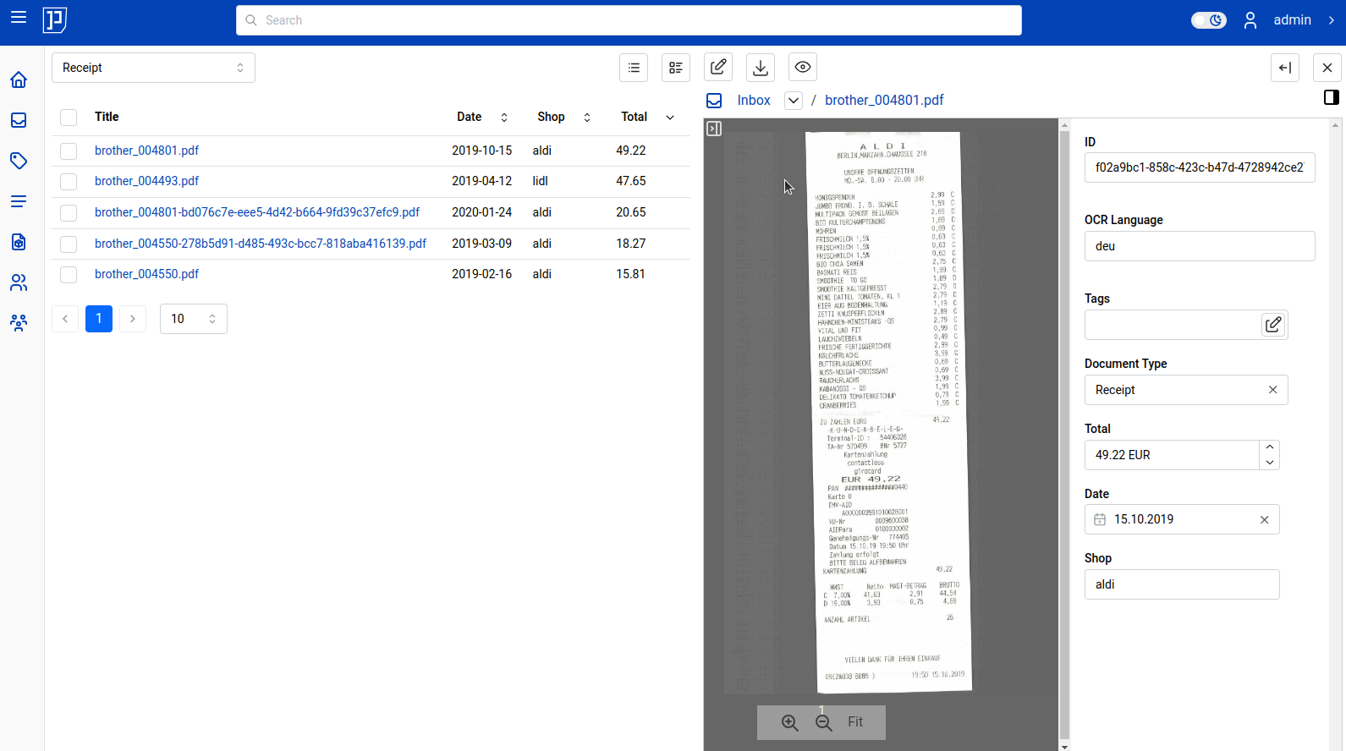The width and height of the screenshot is (1346, 751).
Task: Click the eye view document icon
Action: (x=803, y=68)
